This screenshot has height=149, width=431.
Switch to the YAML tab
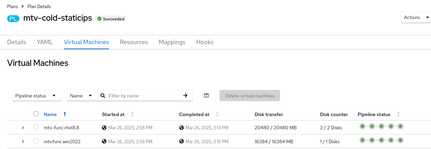(x=45, y=42)
